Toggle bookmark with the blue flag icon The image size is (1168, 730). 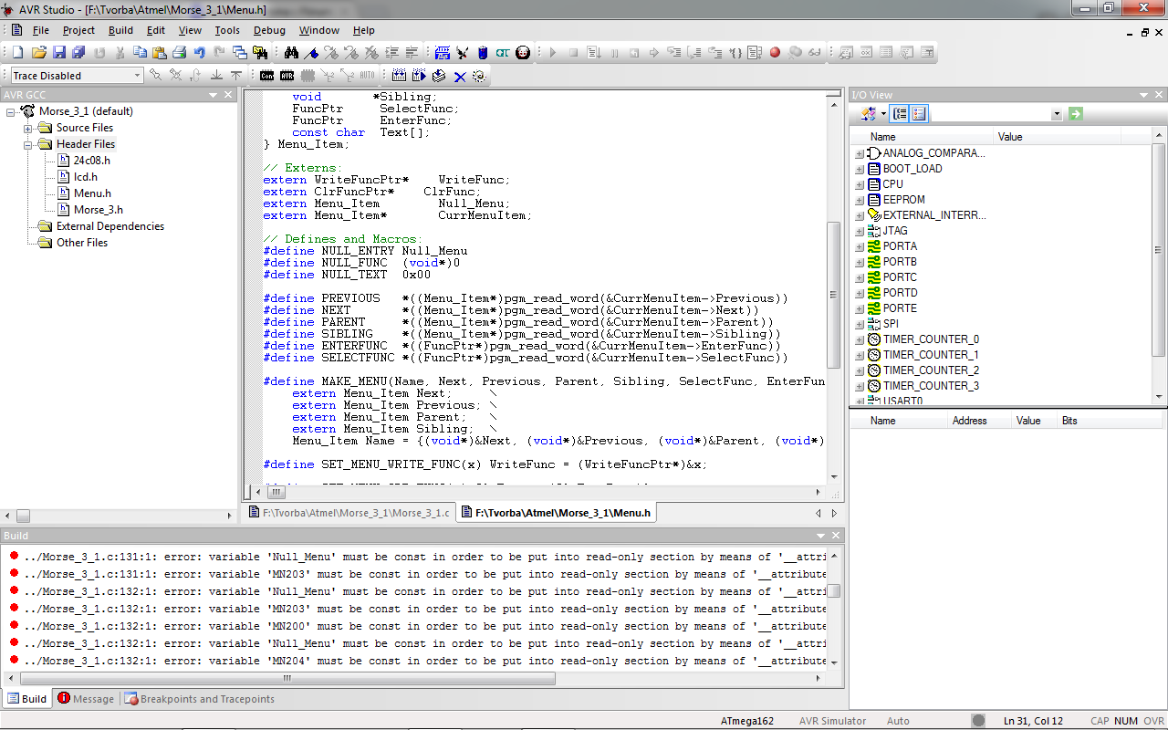[311, 52]
